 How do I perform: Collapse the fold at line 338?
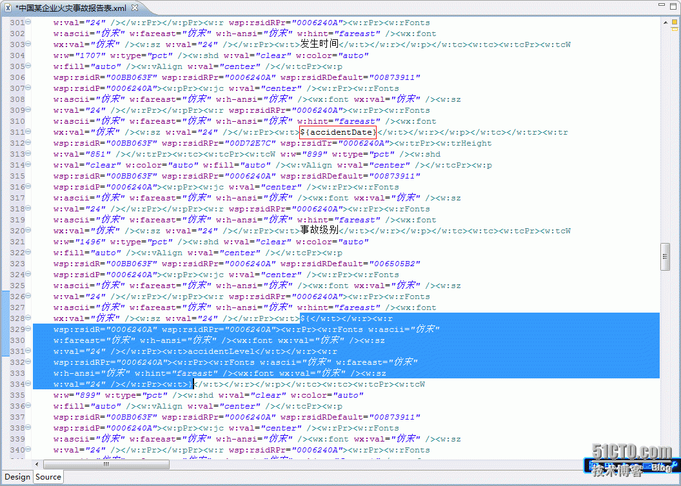point(28,427)
